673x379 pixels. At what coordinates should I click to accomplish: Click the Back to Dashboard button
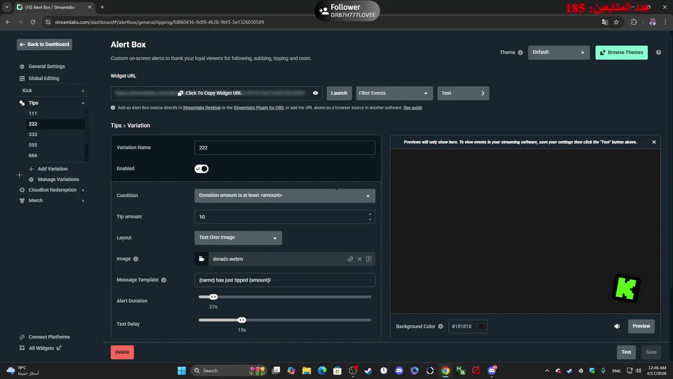point(44,44)
